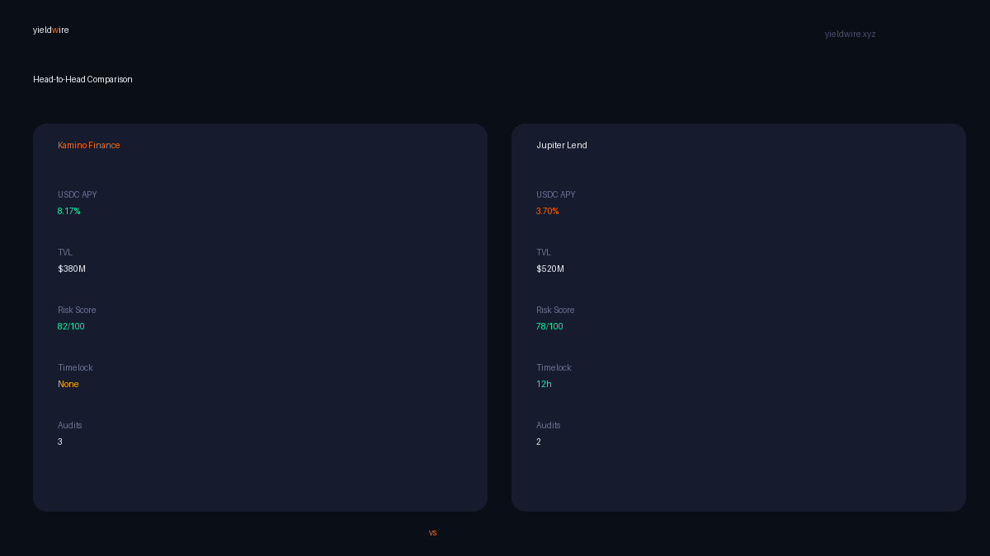Viewport: 990px width, 556px height.
Task: Click TVL label in Kamino card
Action: pyautogui.click(x=65, y=252)
